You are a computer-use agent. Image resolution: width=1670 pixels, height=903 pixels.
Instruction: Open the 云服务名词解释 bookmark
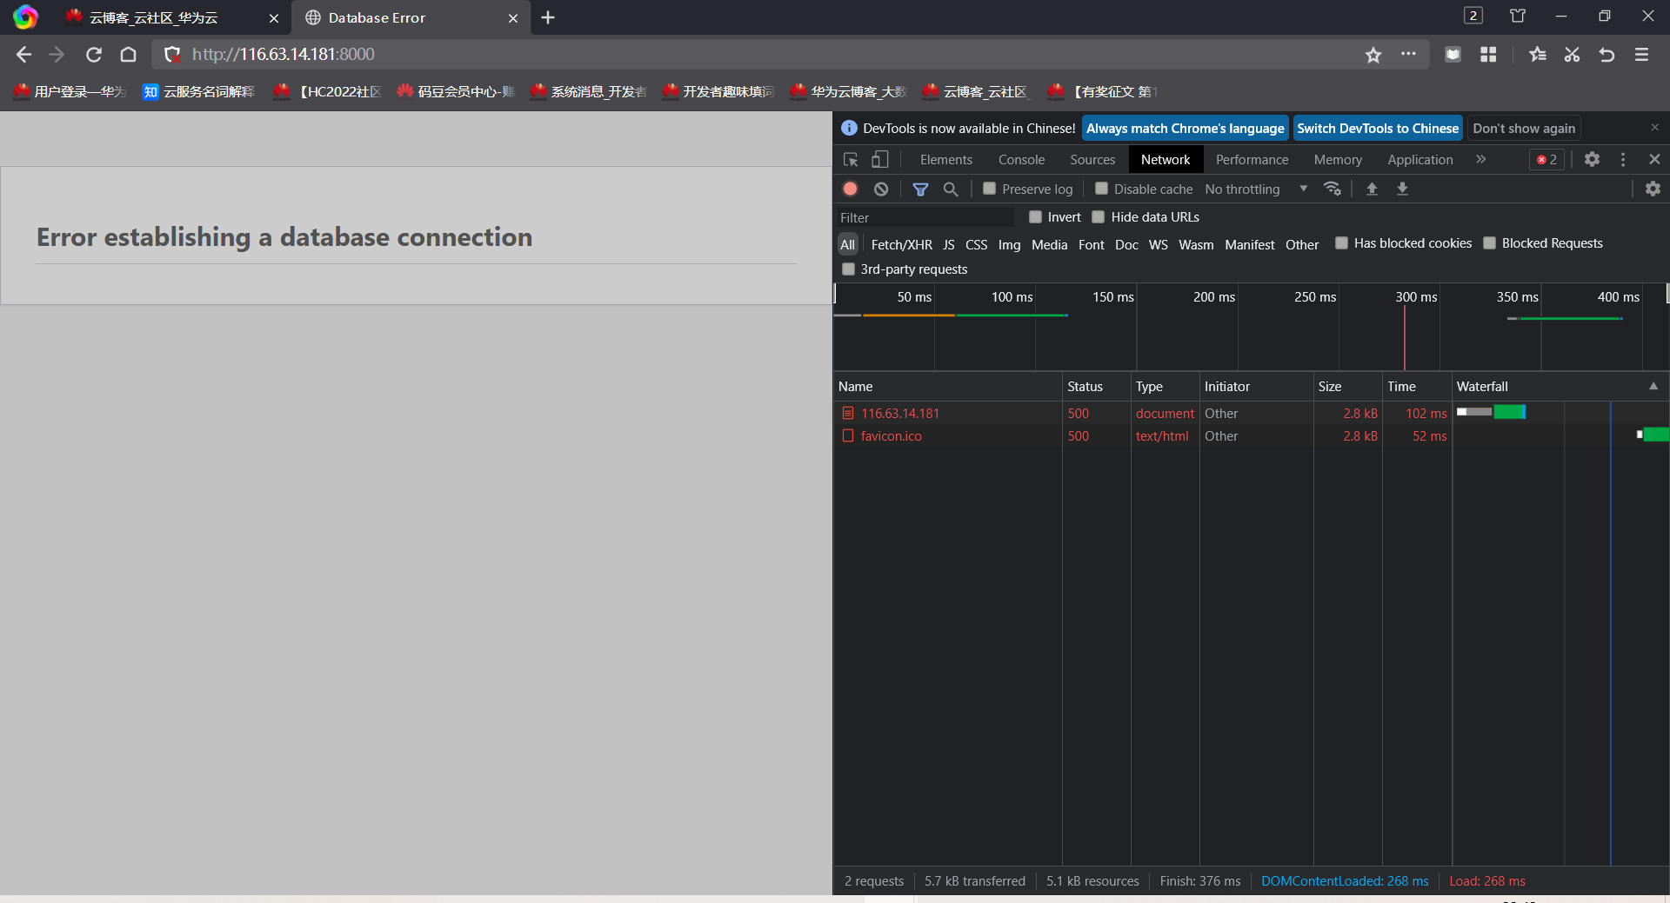point(199,91)
